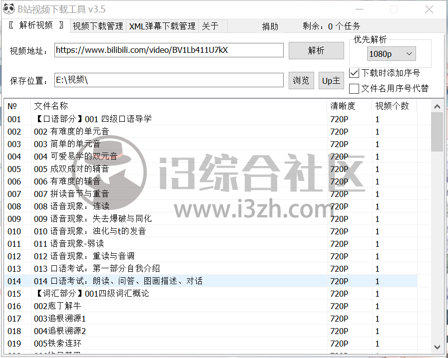Screen dimensions: 448x358
Task: Select row 013 口语考试：第一部分自我介绍
Action: [211, 269]
